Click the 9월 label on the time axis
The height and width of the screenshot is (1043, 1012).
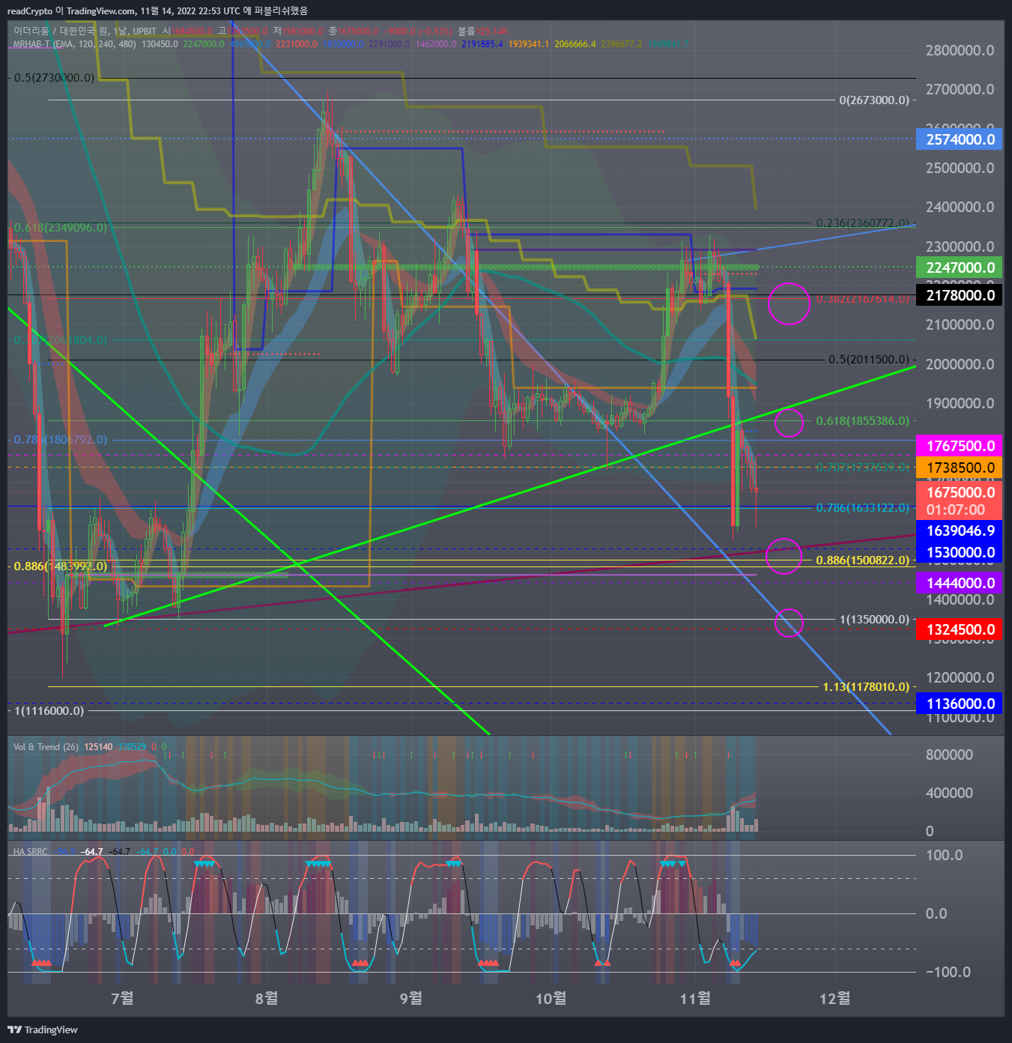(x=411, y=998)
